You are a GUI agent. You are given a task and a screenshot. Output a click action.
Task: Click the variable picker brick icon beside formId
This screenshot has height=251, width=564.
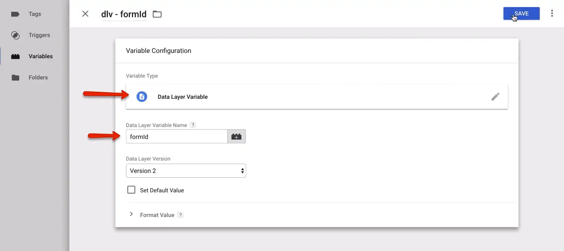point(236,137)
